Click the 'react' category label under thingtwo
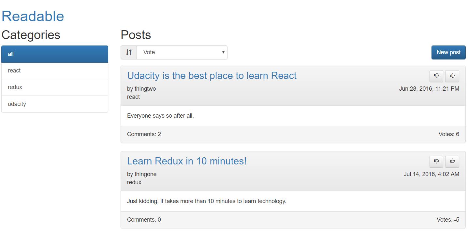468x233 pixels. tap(133, 97)
